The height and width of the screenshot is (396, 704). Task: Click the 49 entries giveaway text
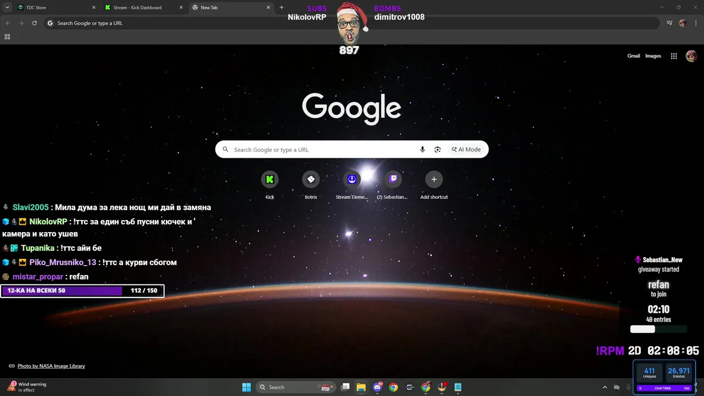(x=658, y=320)
